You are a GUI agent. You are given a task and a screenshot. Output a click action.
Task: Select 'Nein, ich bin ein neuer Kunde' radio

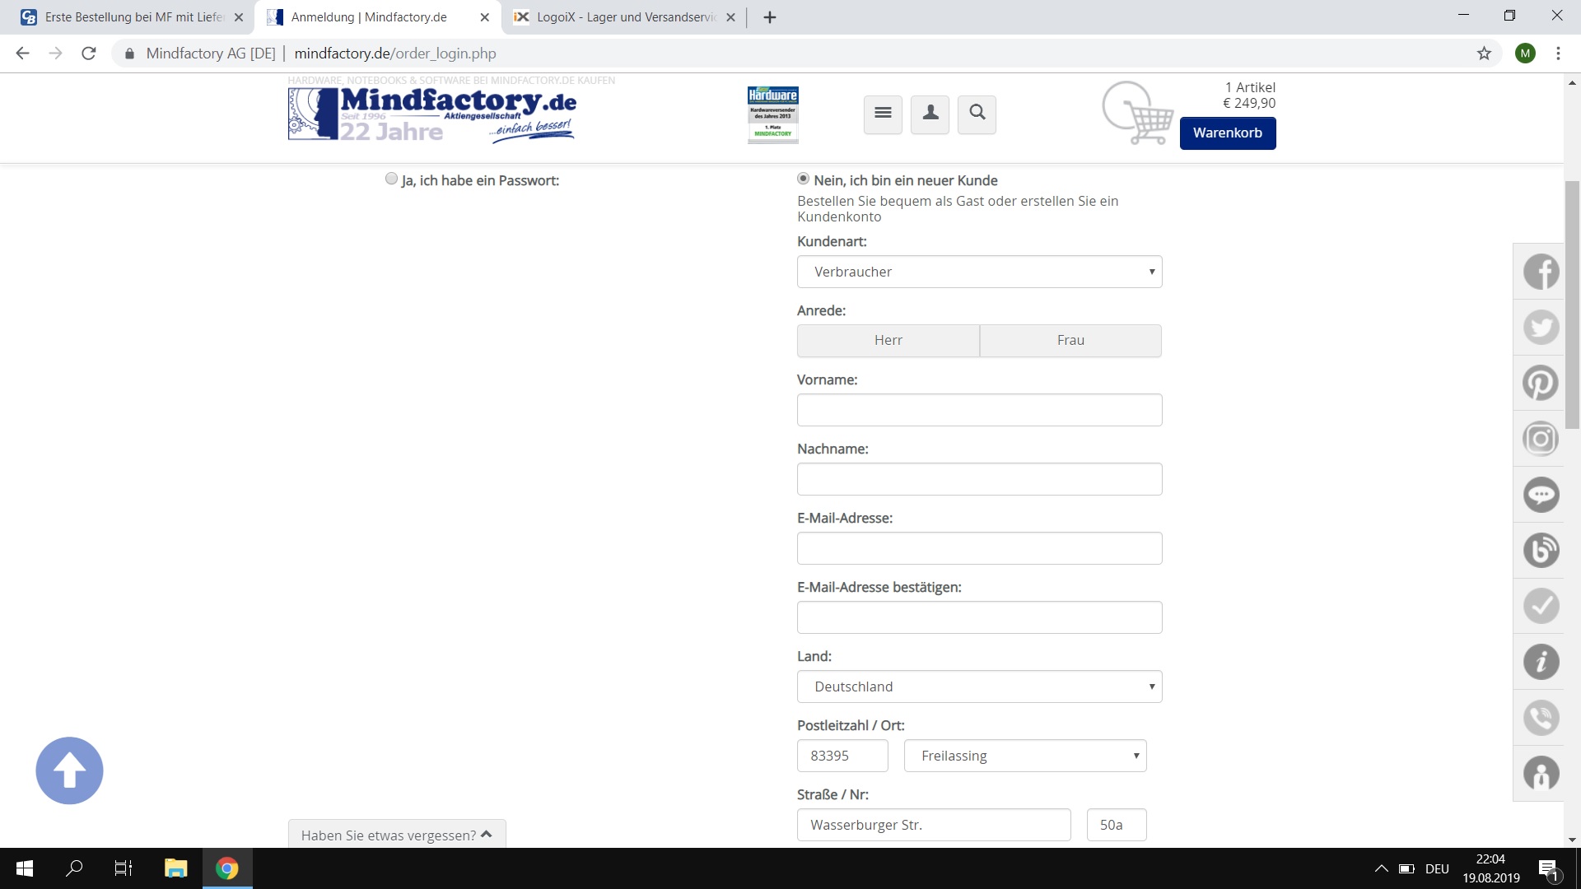(803, 179)
